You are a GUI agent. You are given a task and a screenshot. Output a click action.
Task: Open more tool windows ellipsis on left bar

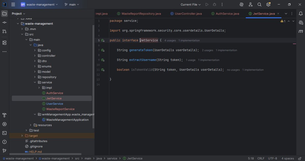4,52
